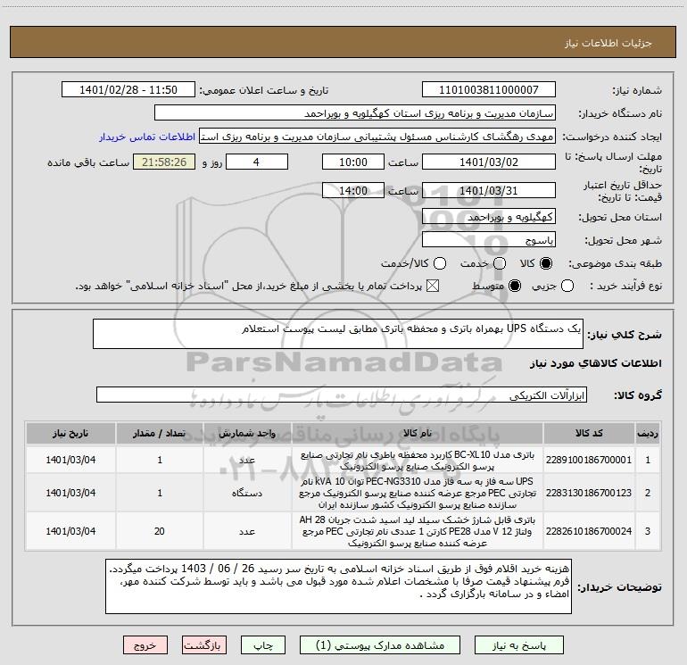Click the استان محل تحویل field
The height and width of the screenshot is (665, 687).
click(489, 217)
